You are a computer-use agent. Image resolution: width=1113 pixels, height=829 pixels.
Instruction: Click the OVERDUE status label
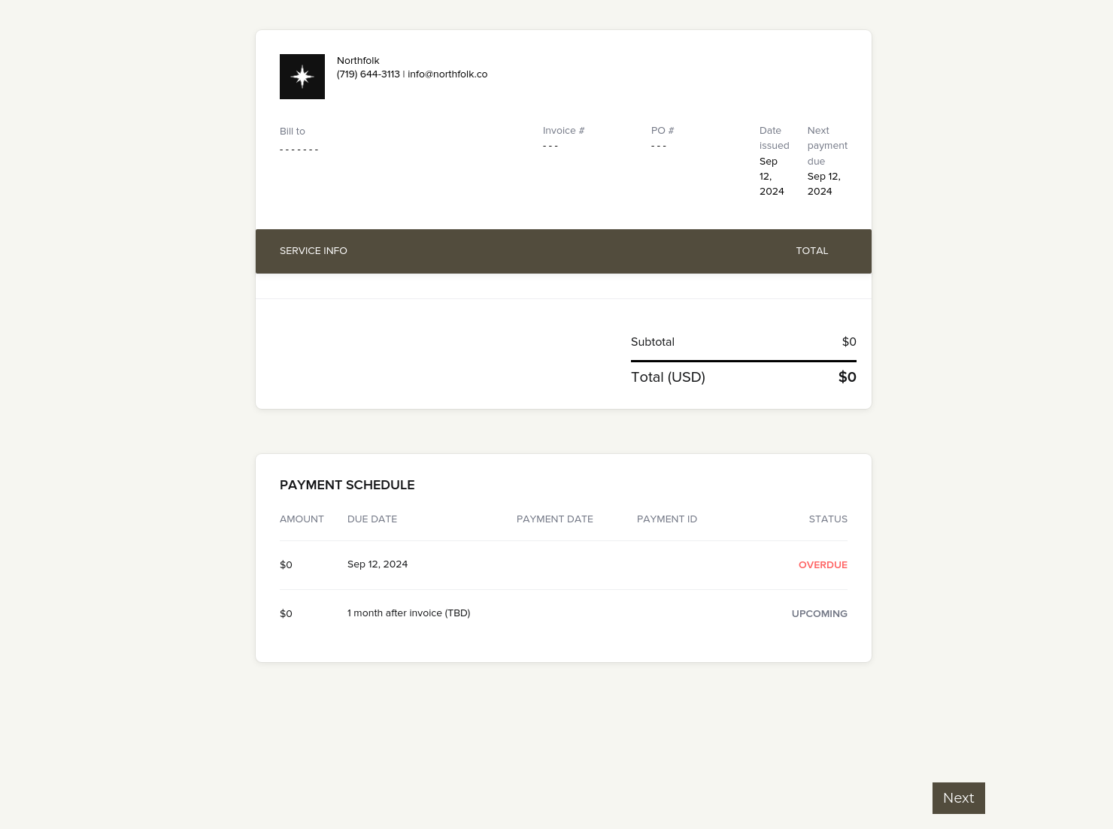coord(823,565)
